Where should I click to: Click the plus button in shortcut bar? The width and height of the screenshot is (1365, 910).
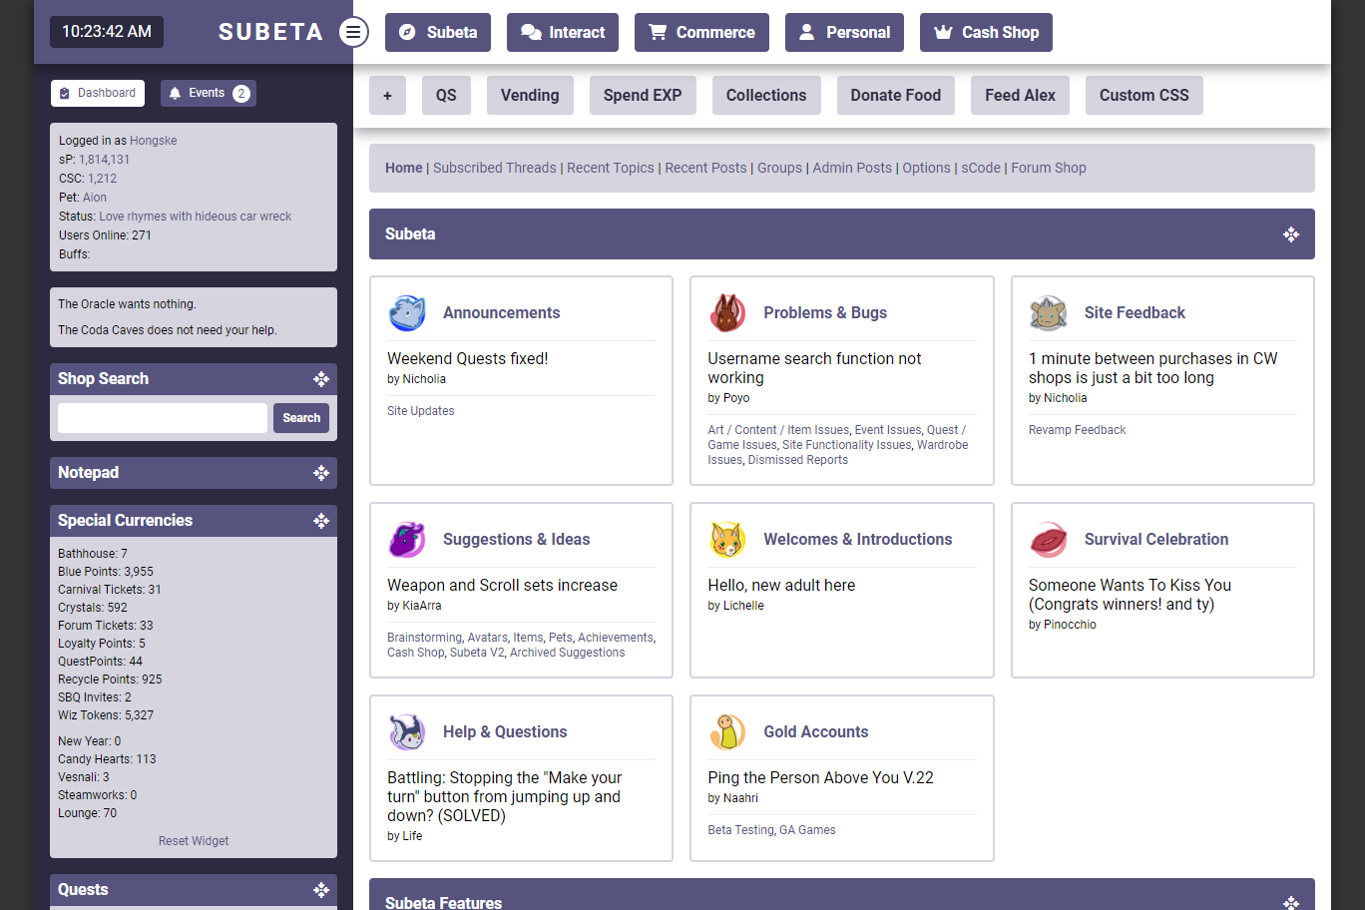click(387, 96)
